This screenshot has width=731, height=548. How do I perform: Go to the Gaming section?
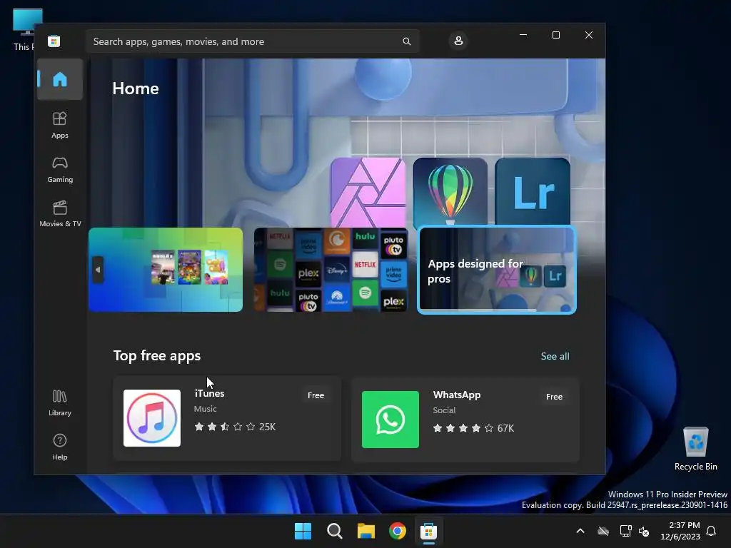(x=60, y=170)
